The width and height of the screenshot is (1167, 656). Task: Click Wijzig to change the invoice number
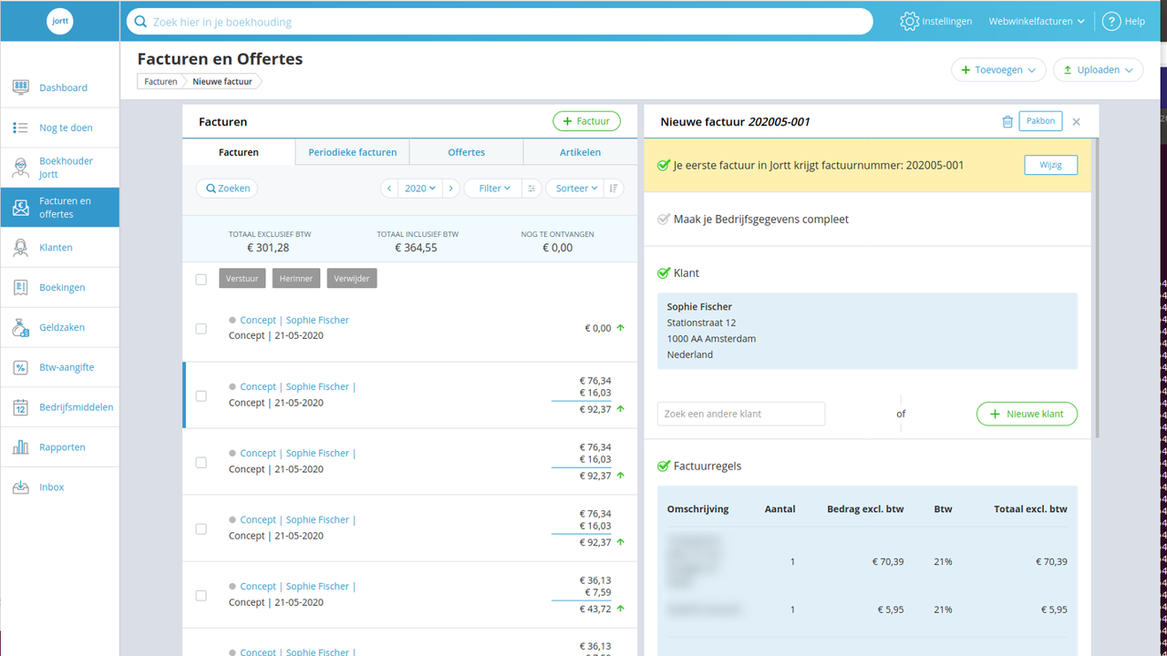pyautogui.click(x=1050, y=165)
